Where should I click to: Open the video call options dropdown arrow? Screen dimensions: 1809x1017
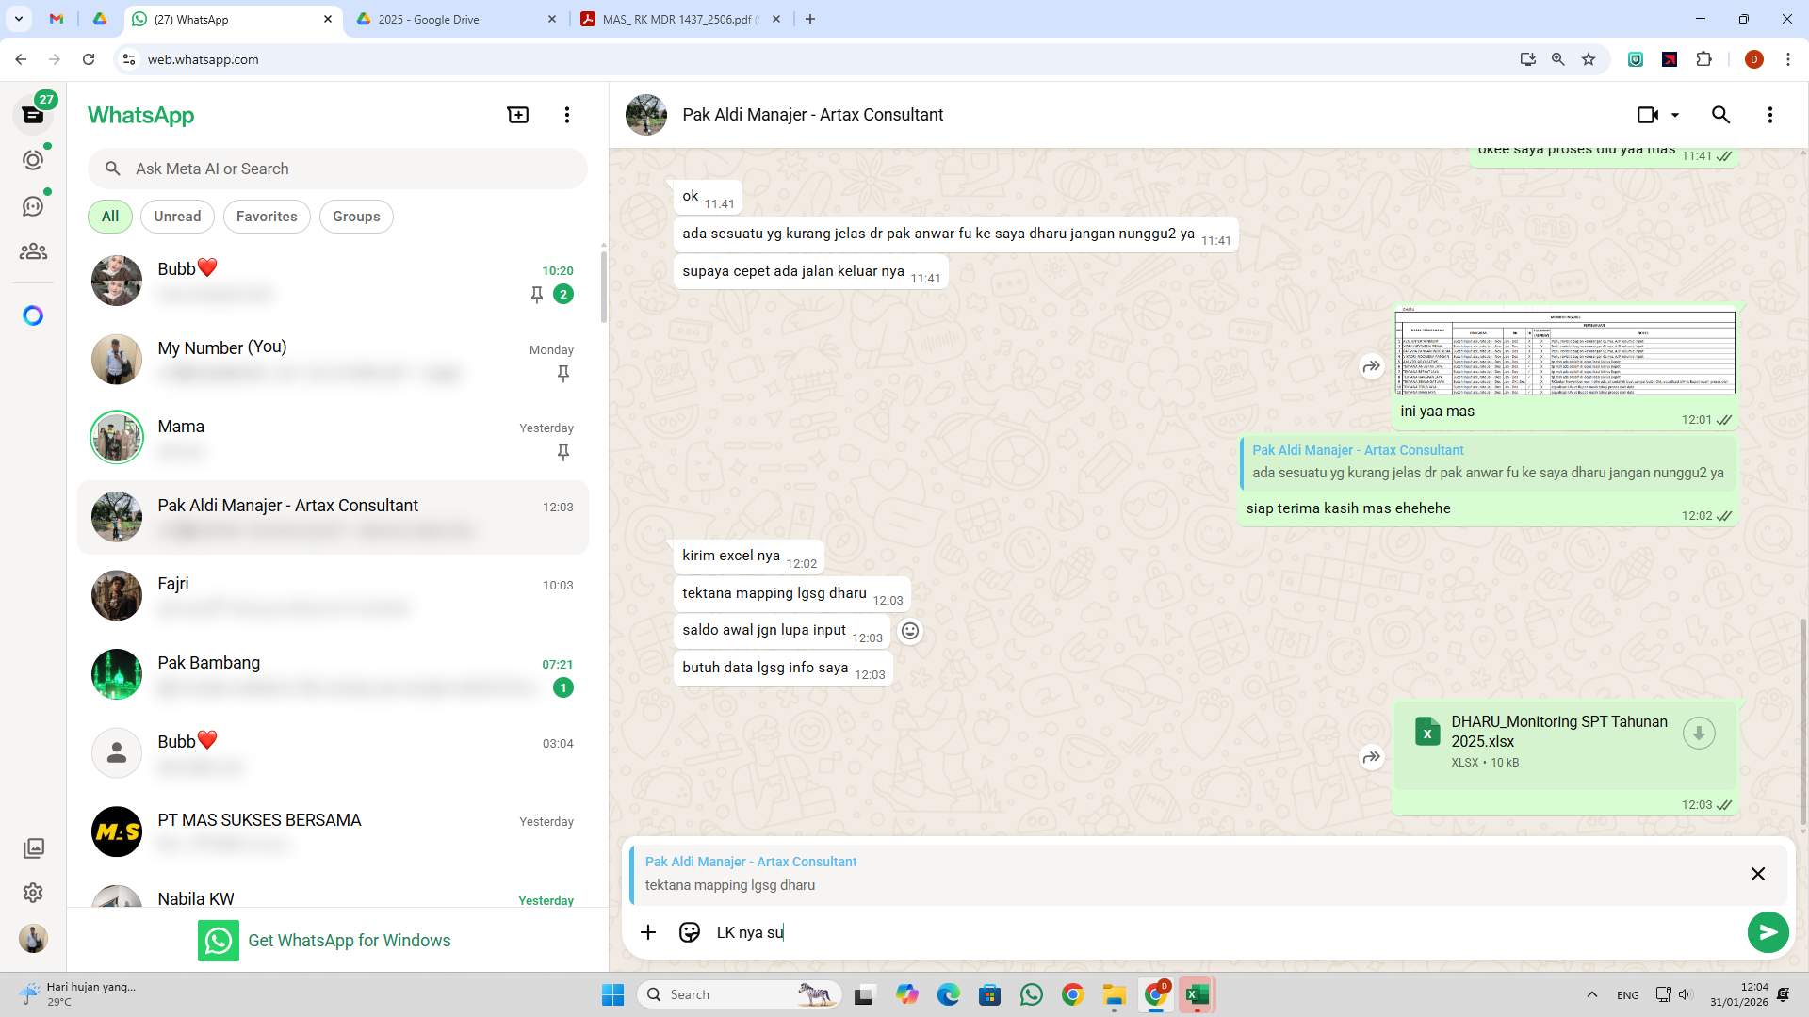click(1676, 114)
